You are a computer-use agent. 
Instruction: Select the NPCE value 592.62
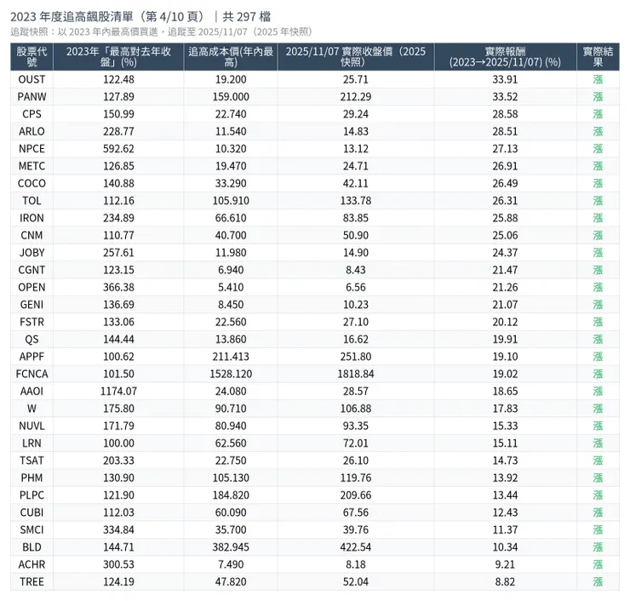click(118, 148)
